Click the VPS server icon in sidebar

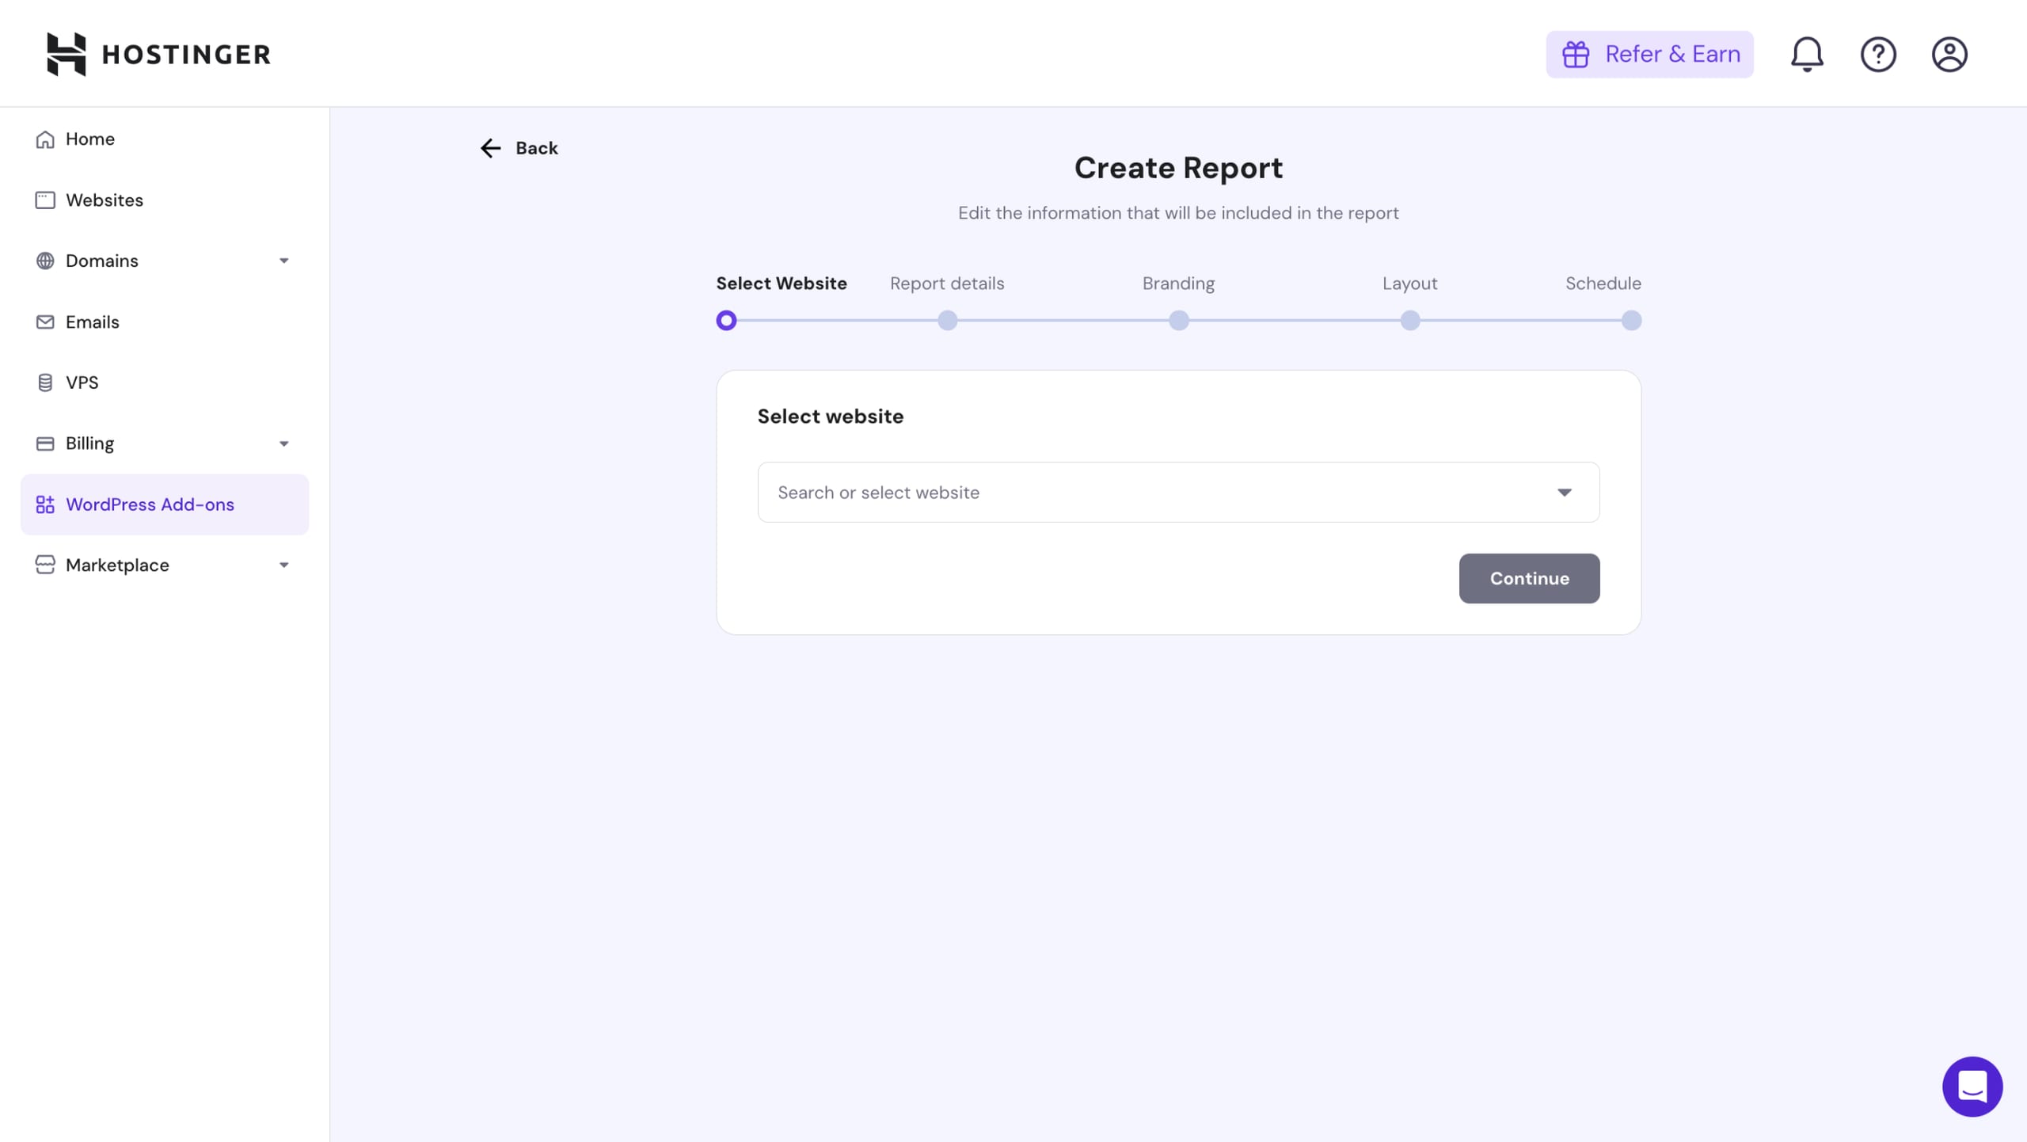45,383
